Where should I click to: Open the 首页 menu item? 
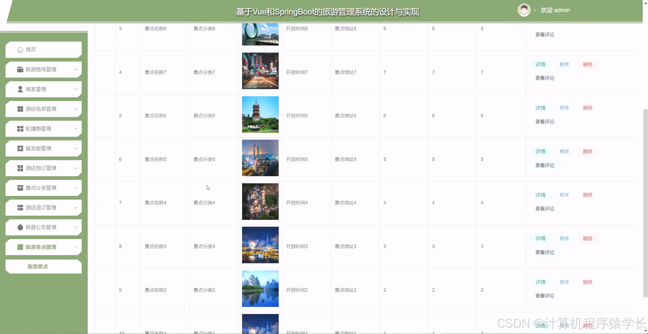(43, 50)
